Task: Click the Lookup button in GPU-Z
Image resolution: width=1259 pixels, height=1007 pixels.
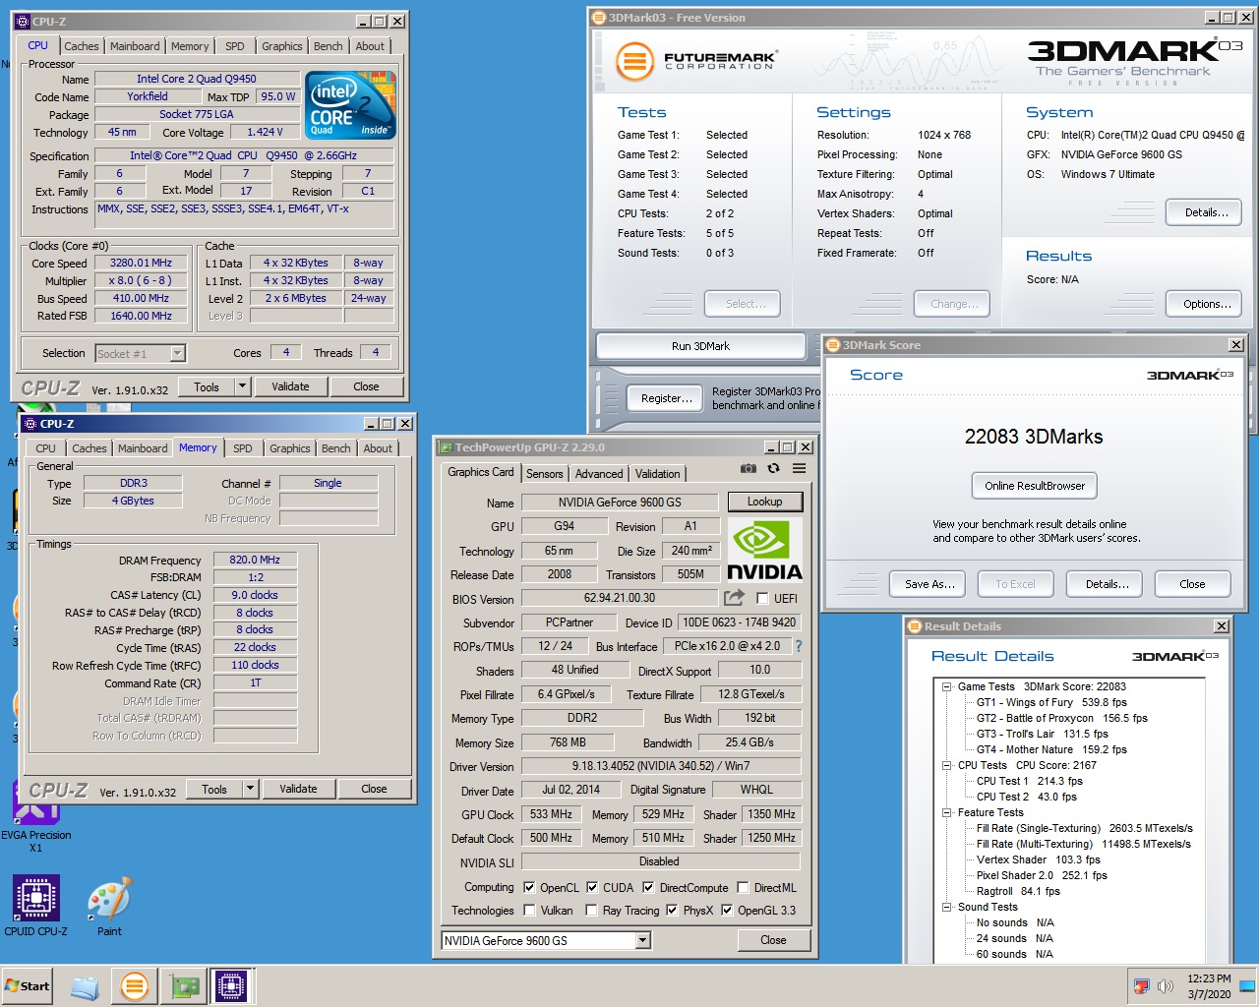Action: [765, 502]
